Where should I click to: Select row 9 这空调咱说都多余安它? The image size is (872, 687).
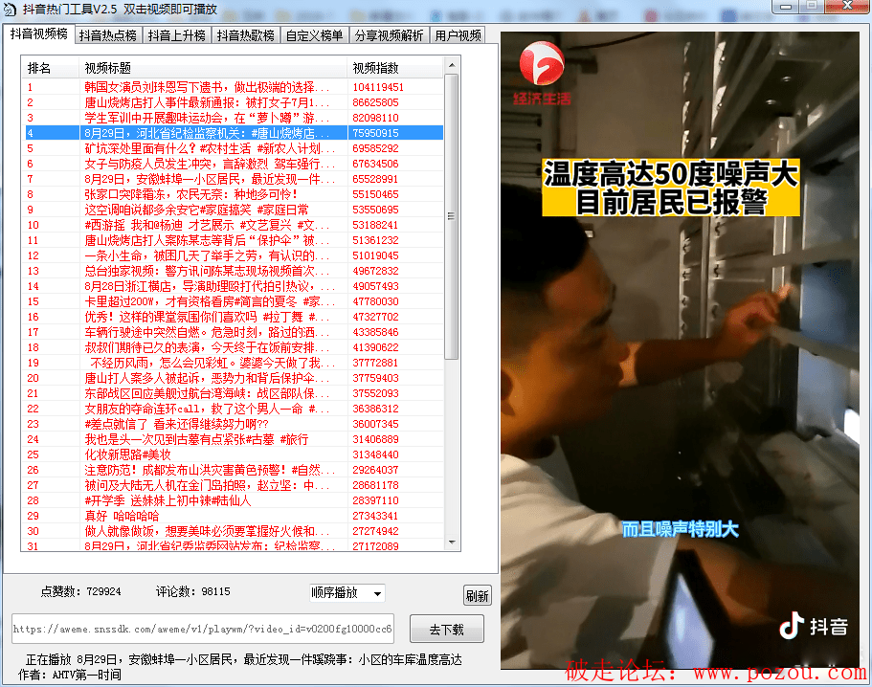point(235,210)
